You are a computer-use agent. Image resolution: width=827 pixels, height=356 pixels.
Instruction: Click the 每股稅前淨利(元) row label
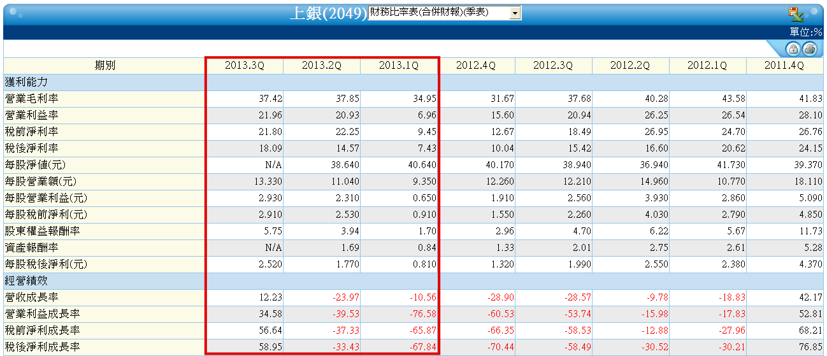(x=46, y=215)
